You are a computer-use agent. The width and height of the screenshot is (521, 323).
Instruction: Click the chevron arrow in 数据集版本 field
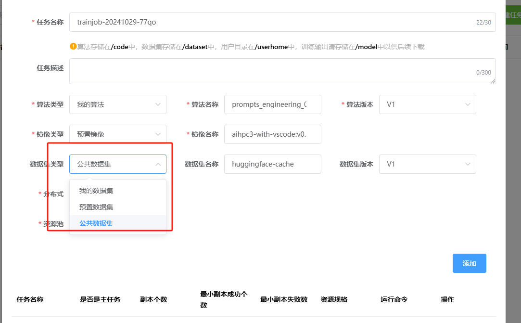tap(468, 164)
